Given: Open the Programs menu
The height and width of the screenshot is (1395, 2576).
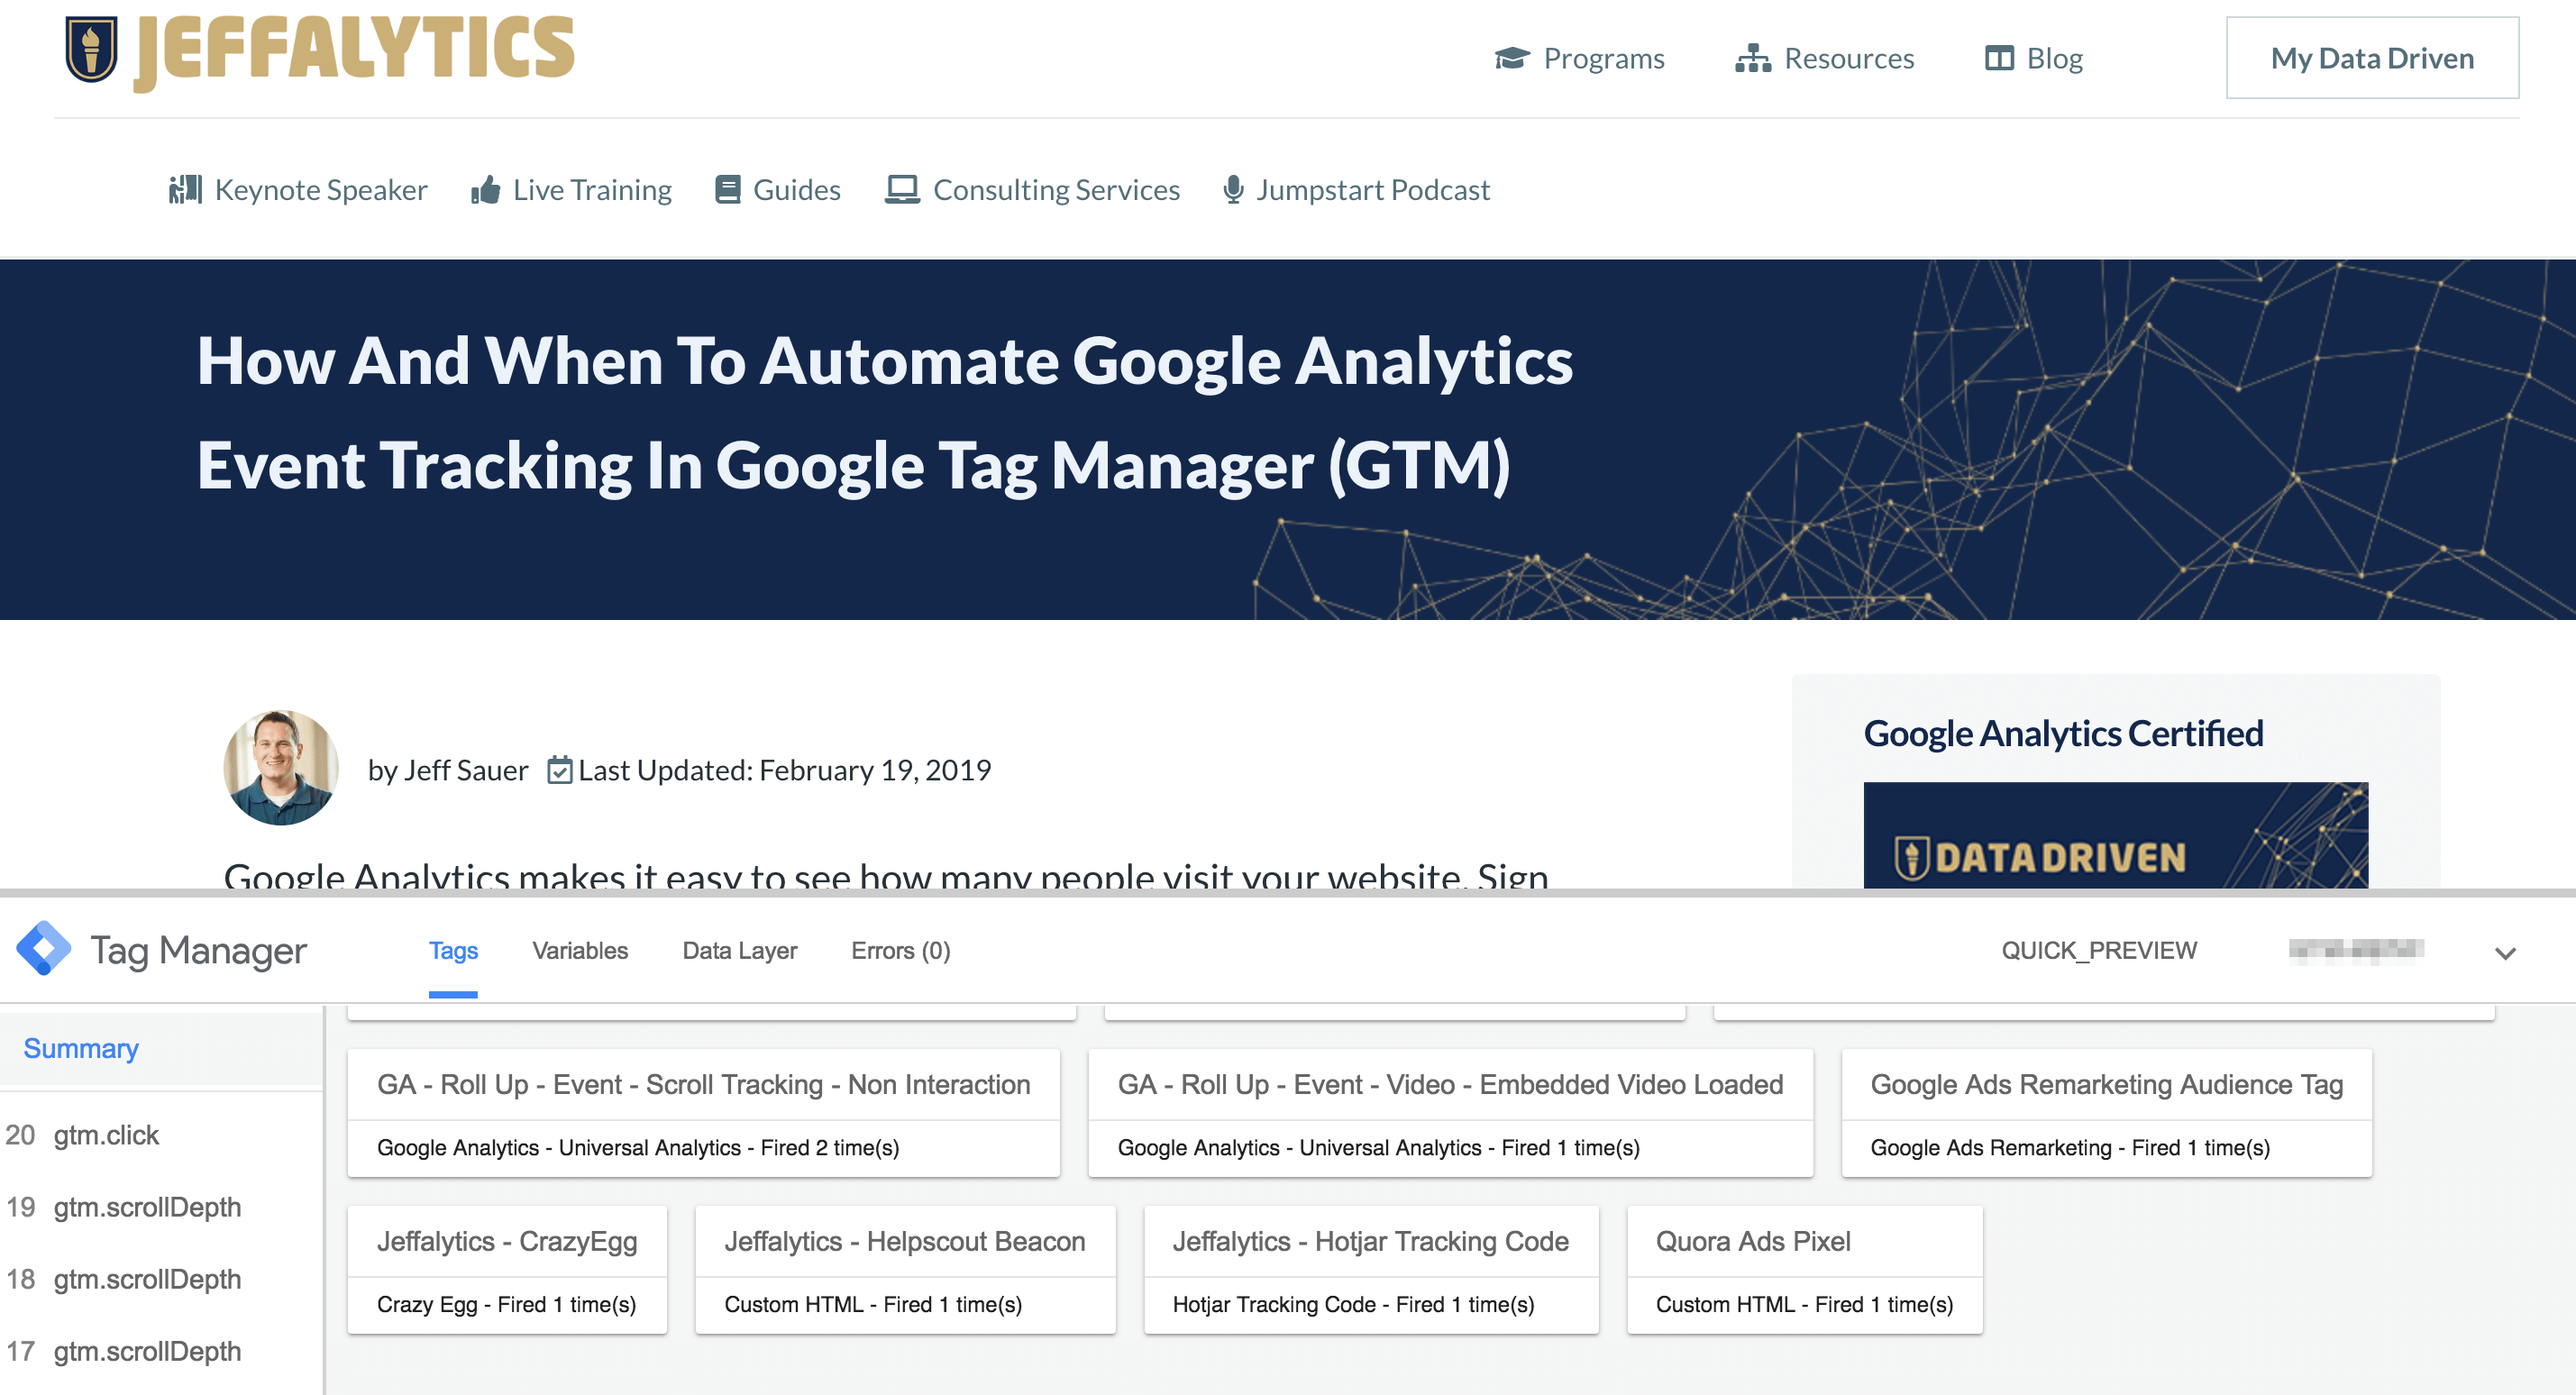Looking at the screenshot, I should click(1580, 59).
